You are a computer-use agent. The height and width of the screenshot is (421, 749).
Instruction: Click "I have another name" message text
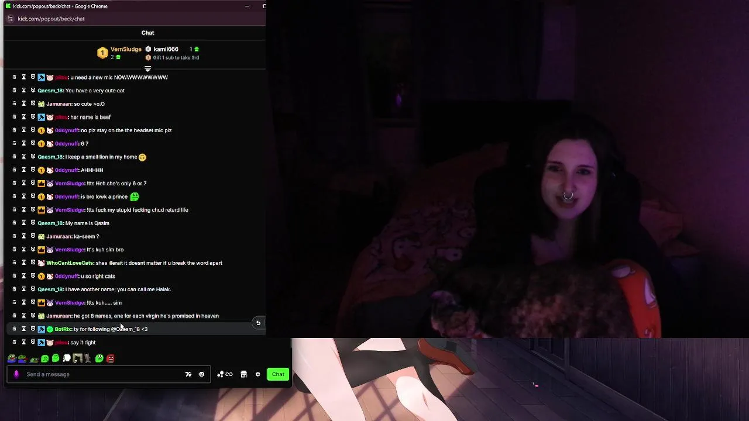[118, 289]
